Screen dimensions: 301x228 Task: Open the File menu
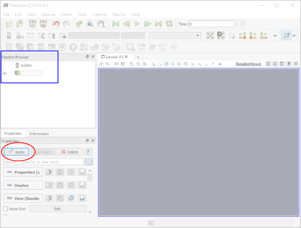(6, 14)
